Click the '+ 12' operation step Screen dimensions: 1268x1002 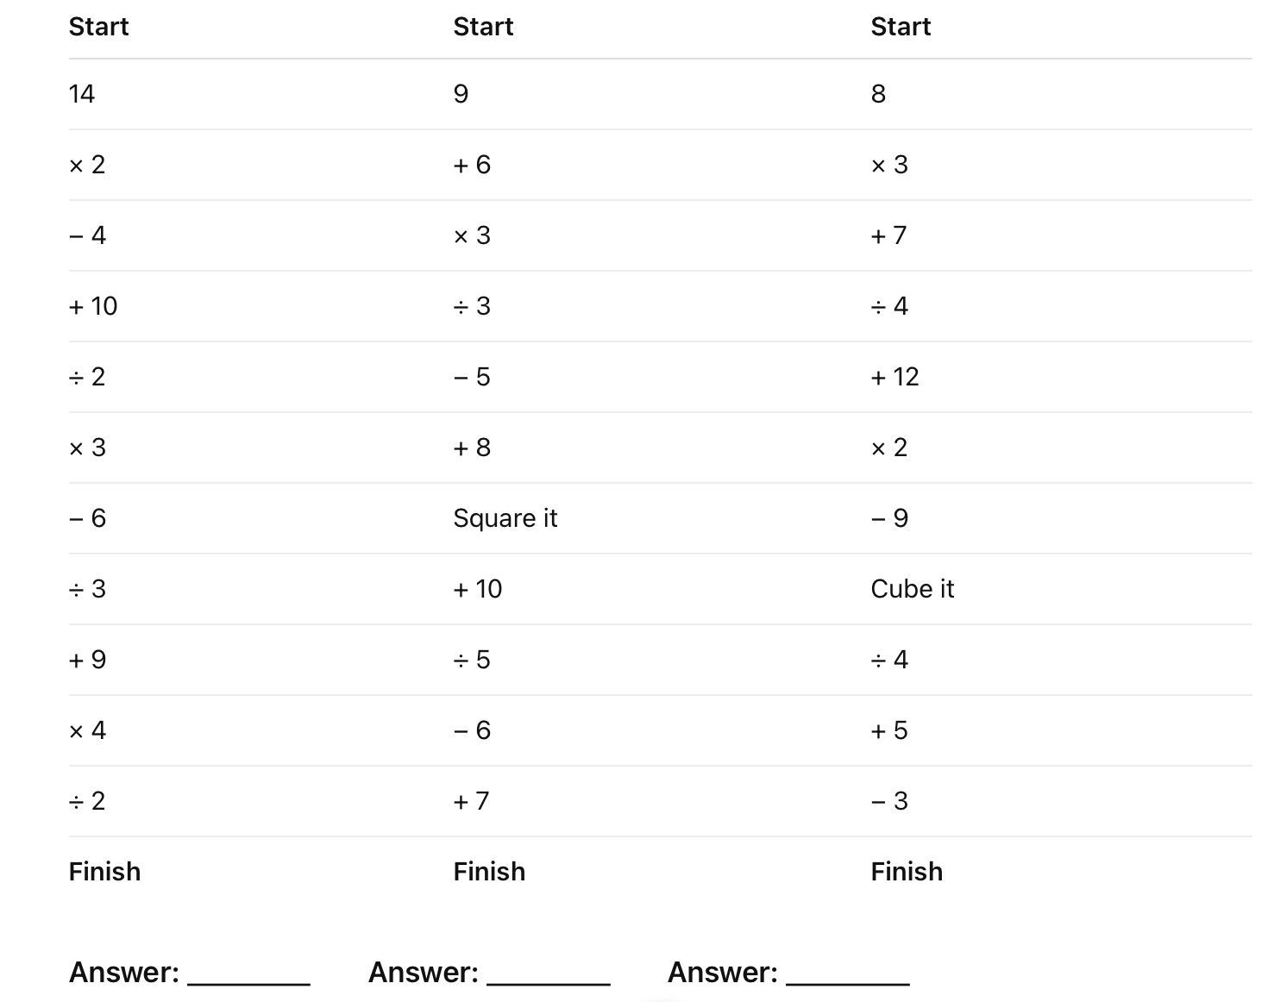(895, 377)
